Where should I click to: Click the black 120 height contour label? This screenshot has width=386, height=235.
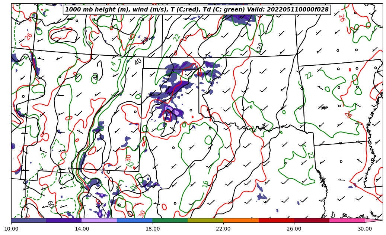point(260,48)
